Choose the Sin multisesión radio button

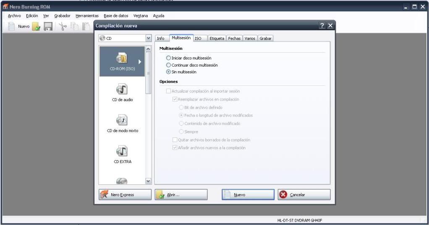[x=169, y=72]
